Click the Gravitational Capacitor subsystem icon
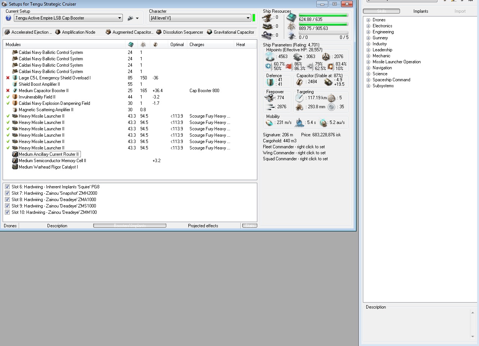This screenshot has width=479, height=346. pos(209,32)
